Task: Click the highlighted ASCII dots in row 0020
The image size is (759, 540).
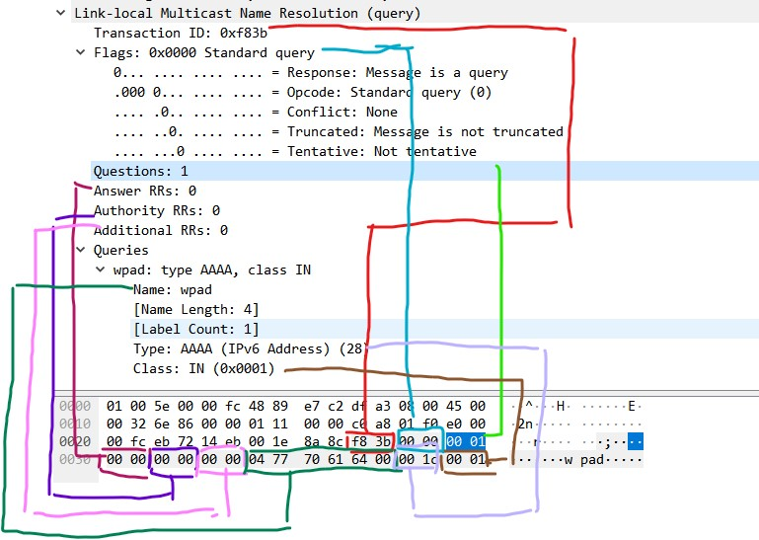Action: click(636, 441)
